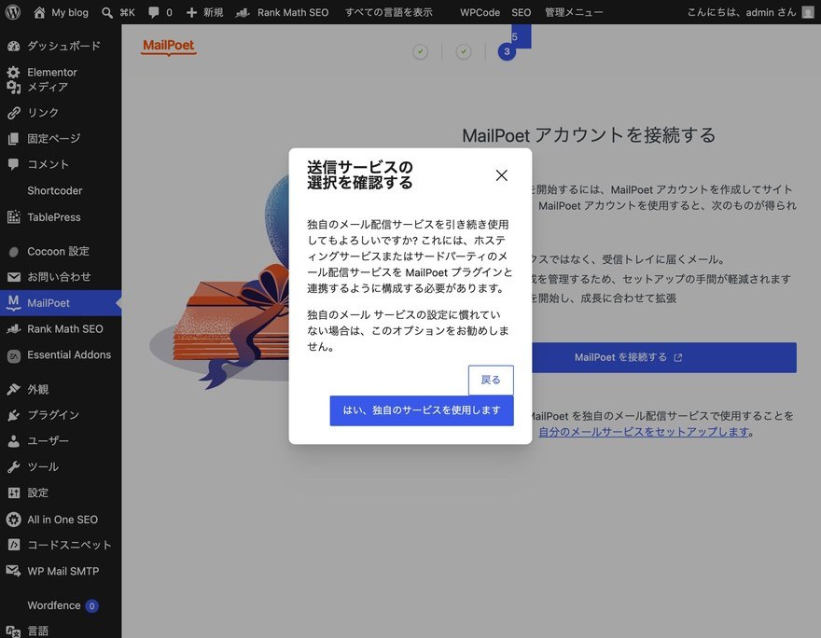This screenshot has height=638, width=821.
Task: Click the external link icon on MailPoet を接続する
Action: 678,358
